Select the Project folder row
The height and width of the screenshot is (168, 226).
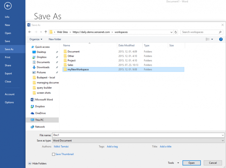tap(123, 61)
